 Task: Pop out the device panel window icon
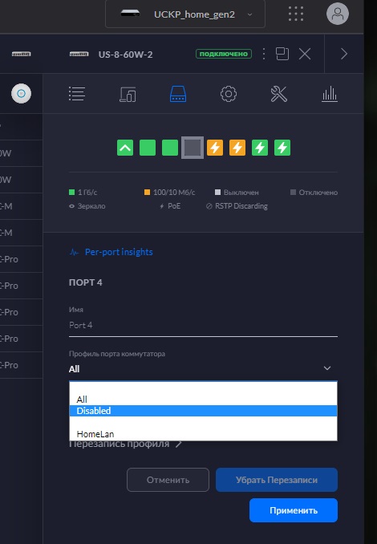[x=282, y=54]
